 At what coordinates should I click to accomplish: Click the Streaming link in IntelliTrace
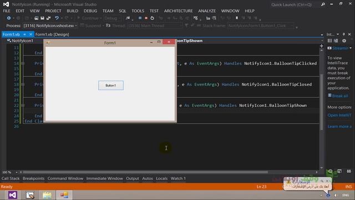pos(340,48)
